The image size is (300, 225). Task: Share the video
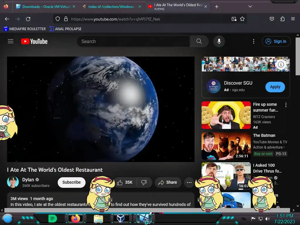(x=168, y=182)
